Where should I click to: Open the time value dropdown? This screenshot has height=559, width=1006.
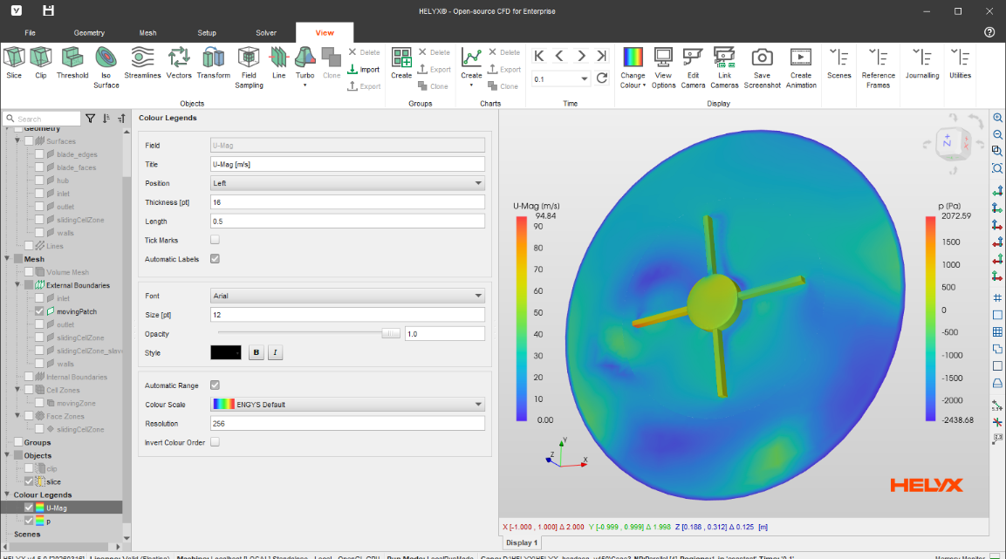pos(585,78)
